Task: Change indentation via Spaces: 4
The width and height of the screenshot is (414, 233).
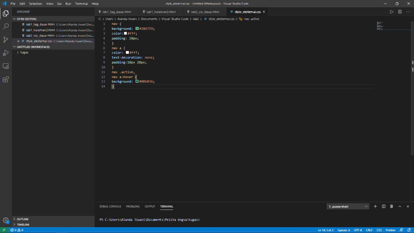Action: tap(344, 230)
